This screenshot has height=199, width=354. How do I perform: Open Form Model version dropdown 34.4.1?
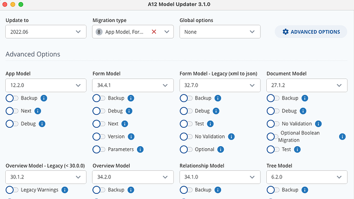pos(133,85)
